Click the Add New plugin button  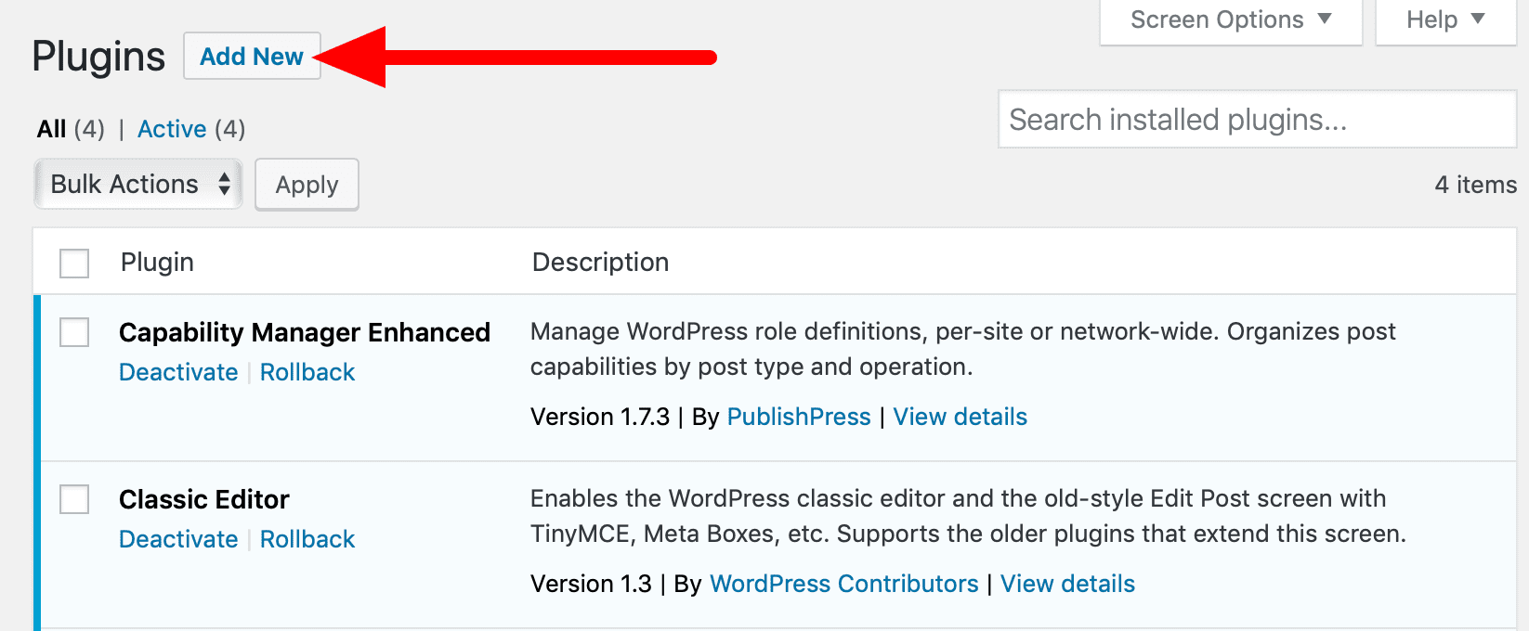tap(252, 57)
